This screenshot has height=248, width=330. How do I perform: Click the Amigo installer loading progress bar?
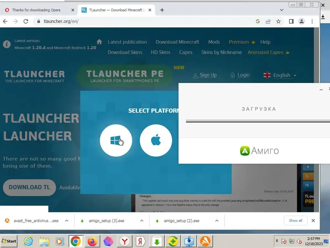(x=258, y=121)
